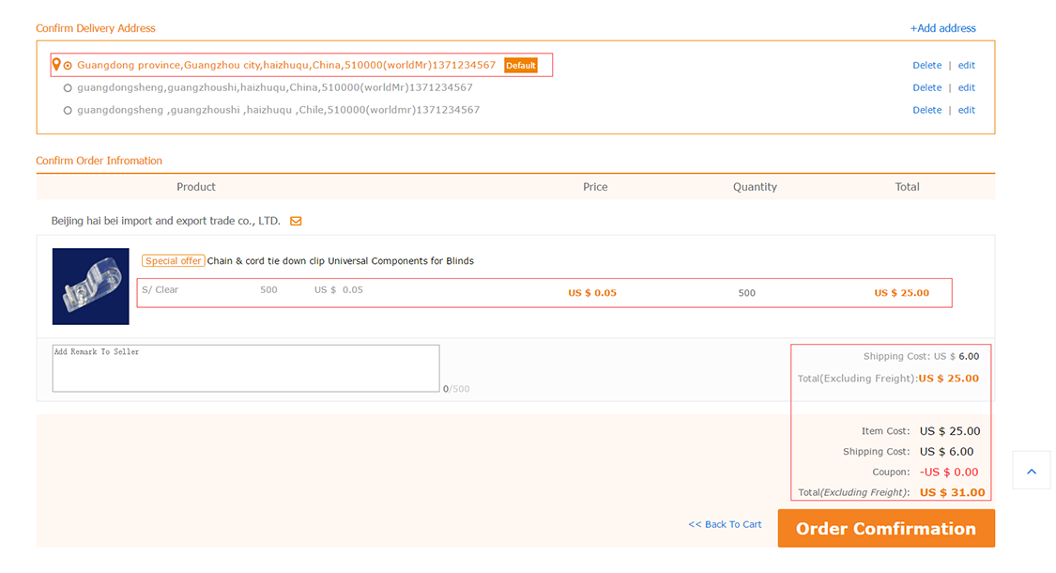Select the Chile address radio button
This screenshot has width=1056, height=573.
(x=68, y=110)
